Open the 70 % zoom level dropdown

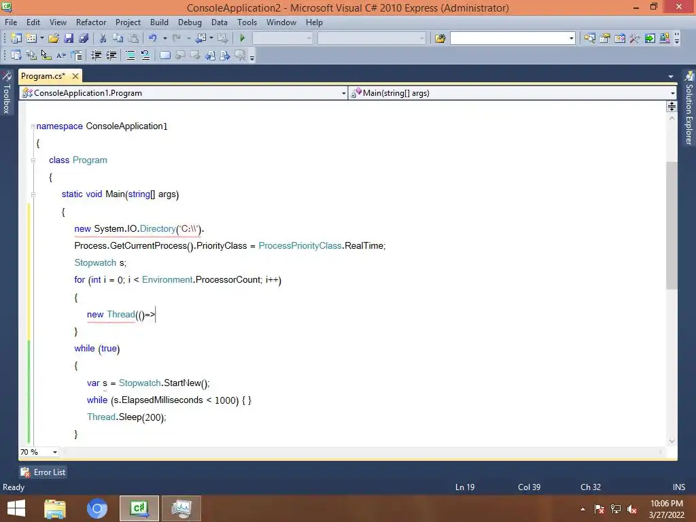pos(55,452)
